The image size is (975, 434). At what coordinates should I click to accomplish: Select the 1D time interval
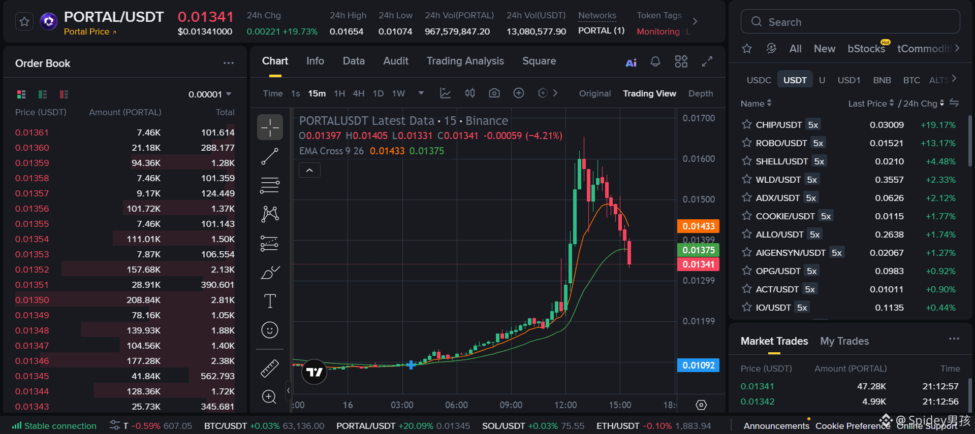378,93
